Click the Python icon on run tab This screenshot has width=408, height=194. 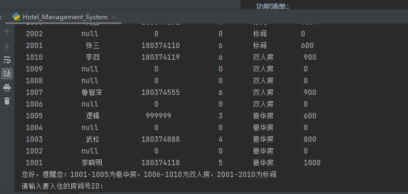16,17
